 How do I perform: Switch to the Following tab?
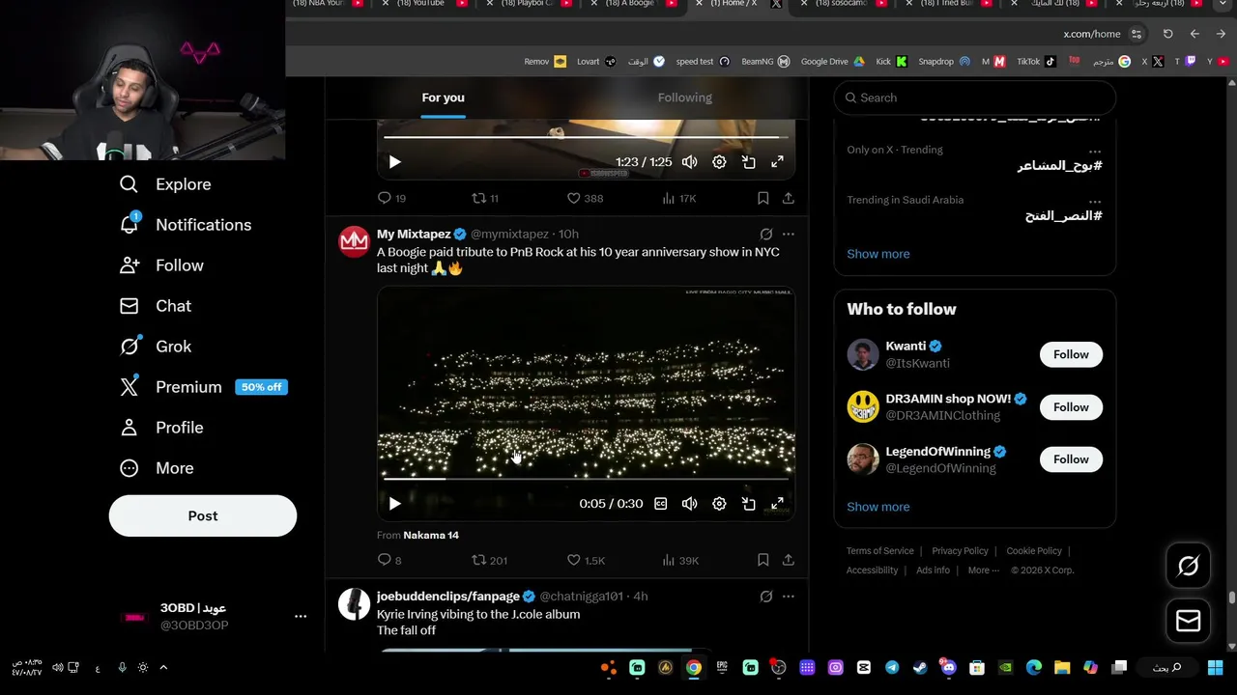pyautogui.click(x=684, y=97)
